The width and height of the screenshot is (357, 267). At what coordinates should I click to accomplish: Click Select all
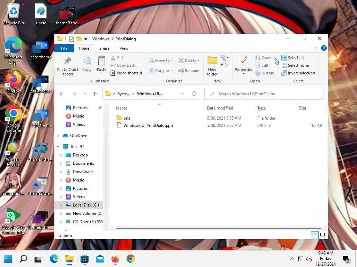pyautogui.click(x=293, y=58)
